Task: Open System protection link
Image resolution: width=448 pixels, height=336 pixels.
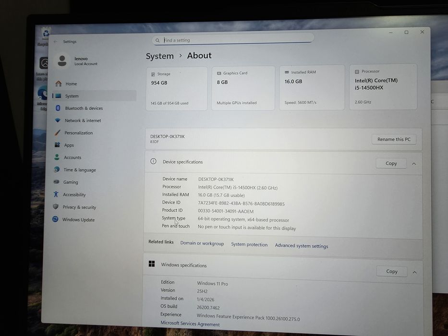Action: (x=249, y=245)
